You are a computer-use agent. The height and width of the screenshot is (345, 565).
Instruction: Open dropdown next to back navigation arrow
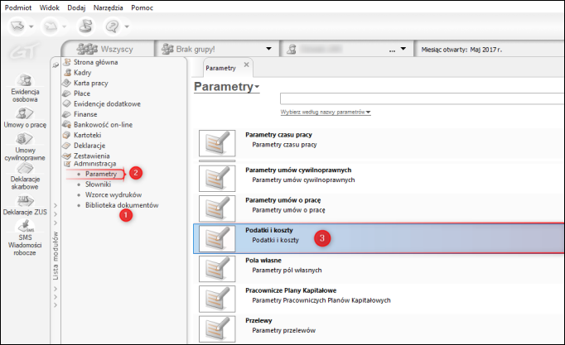(31, 26)
